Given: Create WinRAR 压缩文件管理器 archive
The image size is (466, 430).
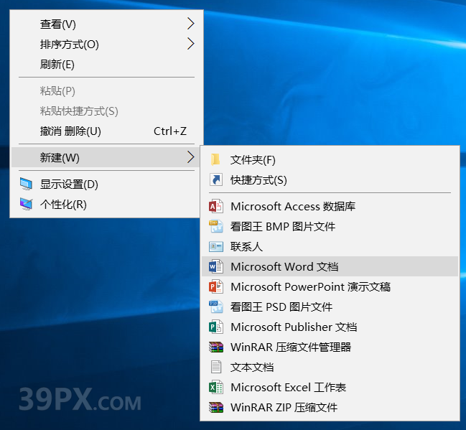Looking at the screenshot, I should point(330,347).
